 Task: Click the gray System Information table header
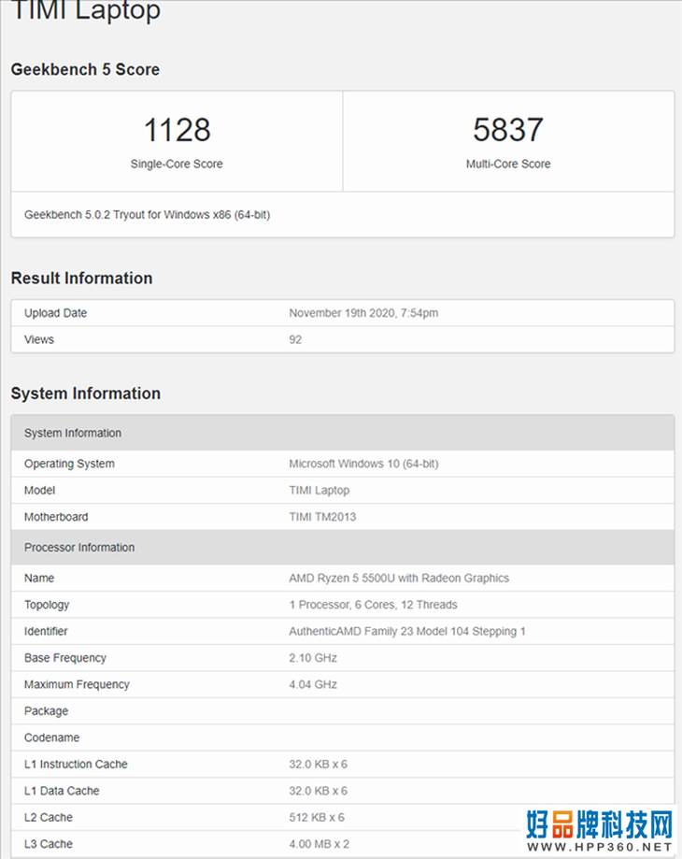343,433
